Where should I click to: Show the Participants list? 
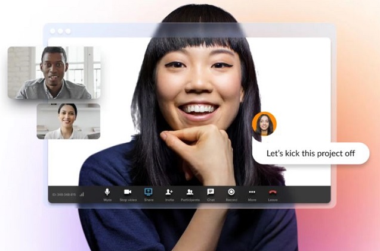pyautogui.click(x=190, y=193)
